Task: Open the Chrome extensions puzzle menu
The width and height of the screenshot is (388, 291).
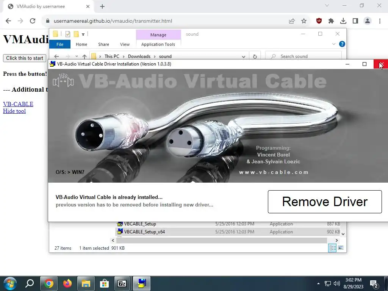Action: click(331, 21)
